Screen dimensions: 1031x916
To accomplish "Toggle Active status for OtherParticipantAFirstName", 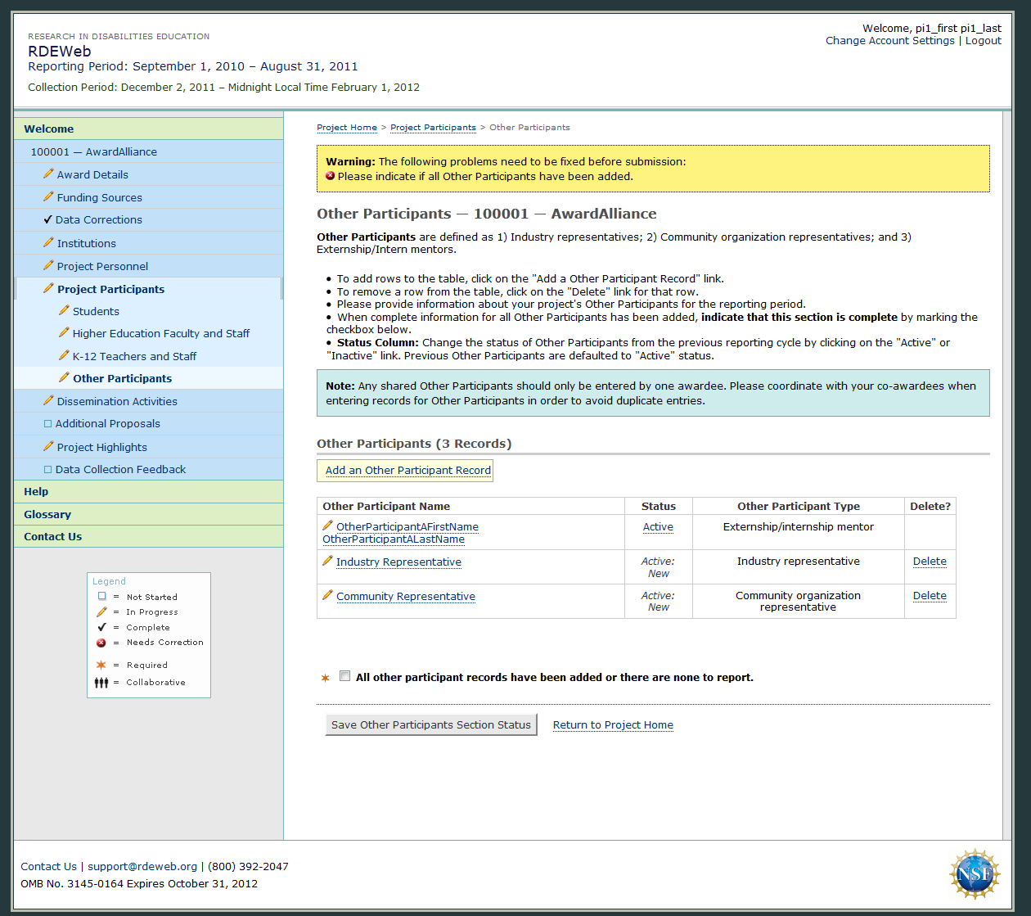I will coord(658,527).
